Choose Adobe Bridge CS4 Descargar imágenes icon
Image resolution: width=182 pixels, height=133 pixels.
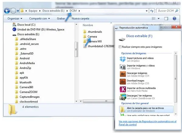[123, 74]
